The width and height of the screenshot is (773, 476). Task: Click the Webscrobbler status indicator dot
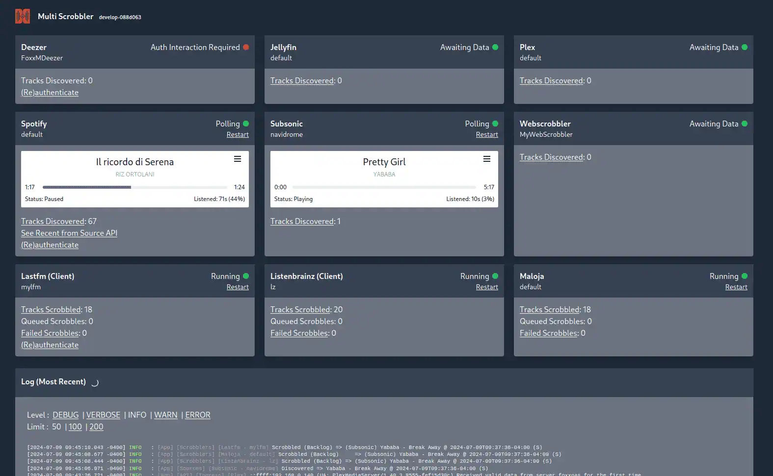(745, 124)
